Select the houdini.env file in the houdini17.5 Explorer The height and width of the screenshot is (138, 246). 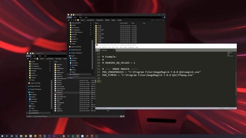click(59, 93)
